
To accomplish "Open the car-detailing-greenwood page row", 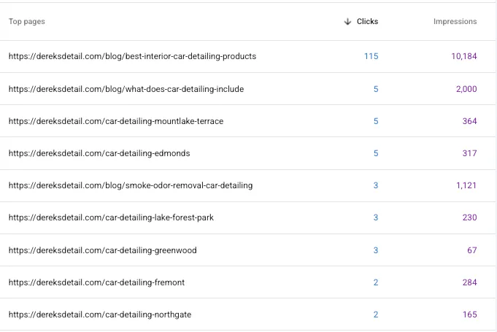I will click(248, 250).
